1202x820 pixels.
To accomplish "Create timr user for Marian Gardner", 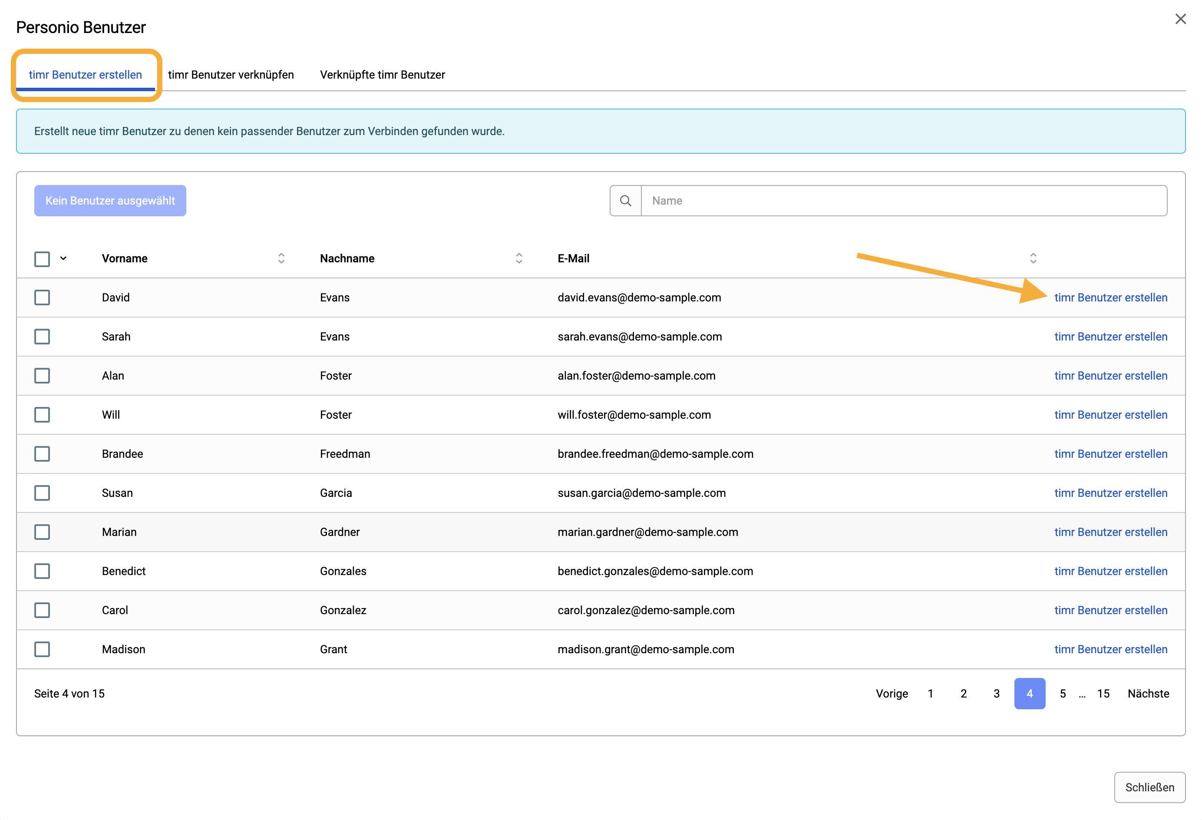I will tap(1110, 532).
